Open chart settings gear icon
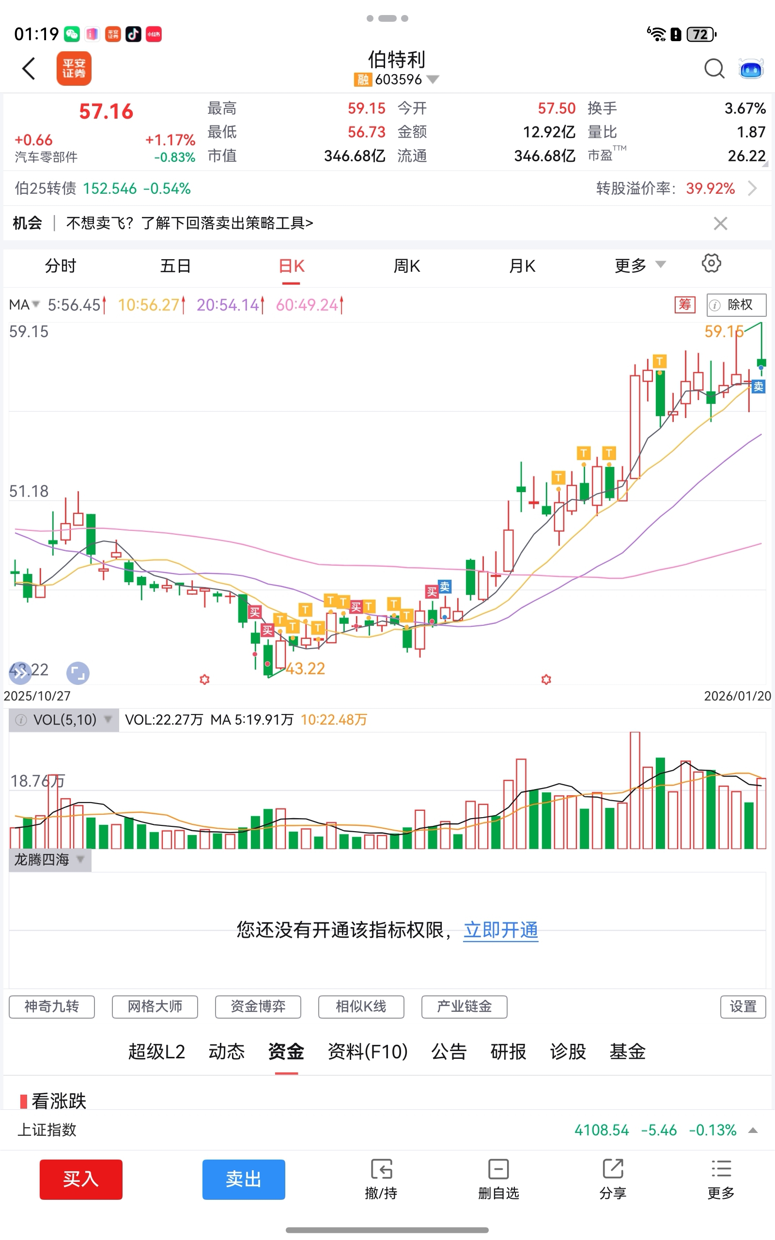This screenshot has height=1240, width=775. [711, 263]
